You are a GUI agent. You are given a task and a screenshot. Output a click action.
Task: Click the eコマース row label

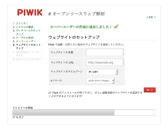coord(56,81)
